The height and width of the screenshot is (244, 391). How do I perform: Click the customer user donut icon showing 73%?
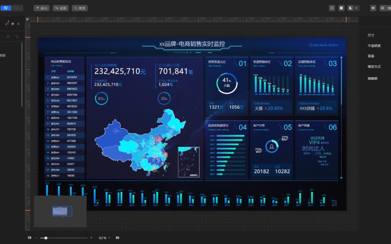tap(272, 146)
